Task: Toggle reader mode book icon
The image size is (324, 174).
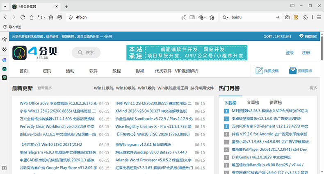Action: [x=192, y=18]
